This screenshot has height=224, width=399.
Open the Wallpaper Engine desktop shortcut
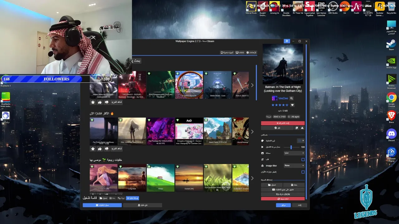[x=391, y=155]
